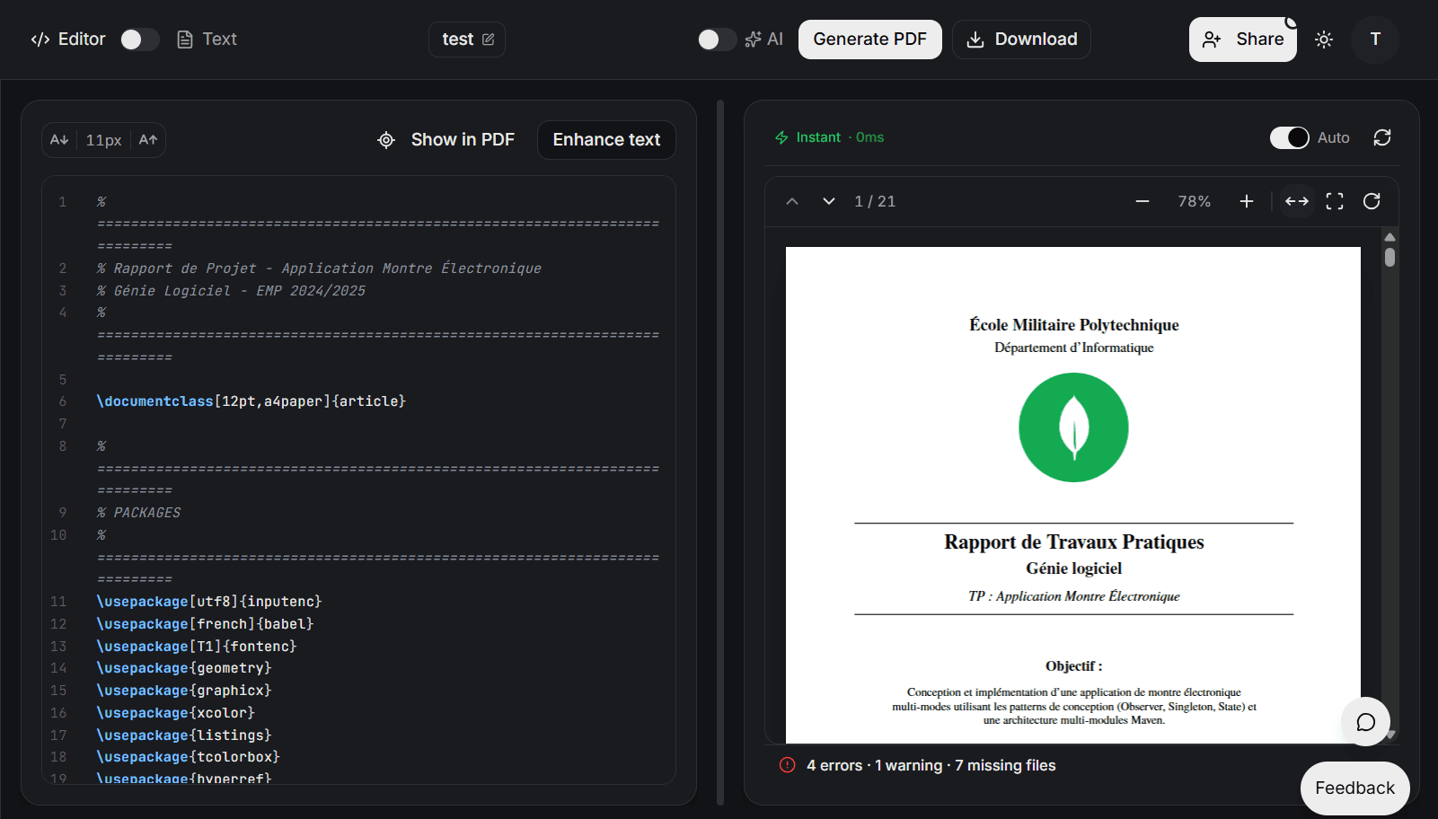Click Generate PDF button
Viewport: 1438px width, 819px height.
pos(870,40)
